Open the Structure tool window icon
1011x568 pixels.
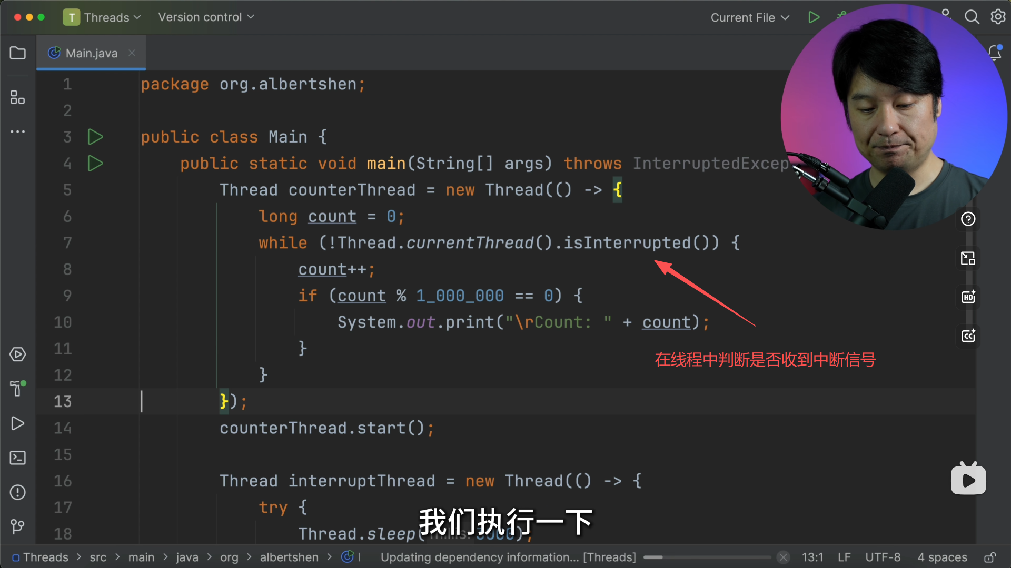coord(17,97)
